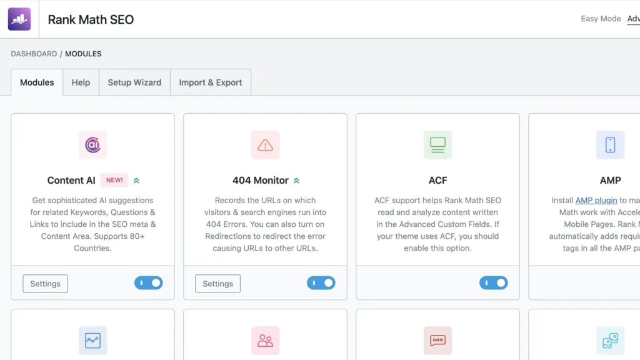Viewport: 640px width, 360px height.
Task: Go to DASHBOARD breadcrumb link
Action: coord(34,54)
